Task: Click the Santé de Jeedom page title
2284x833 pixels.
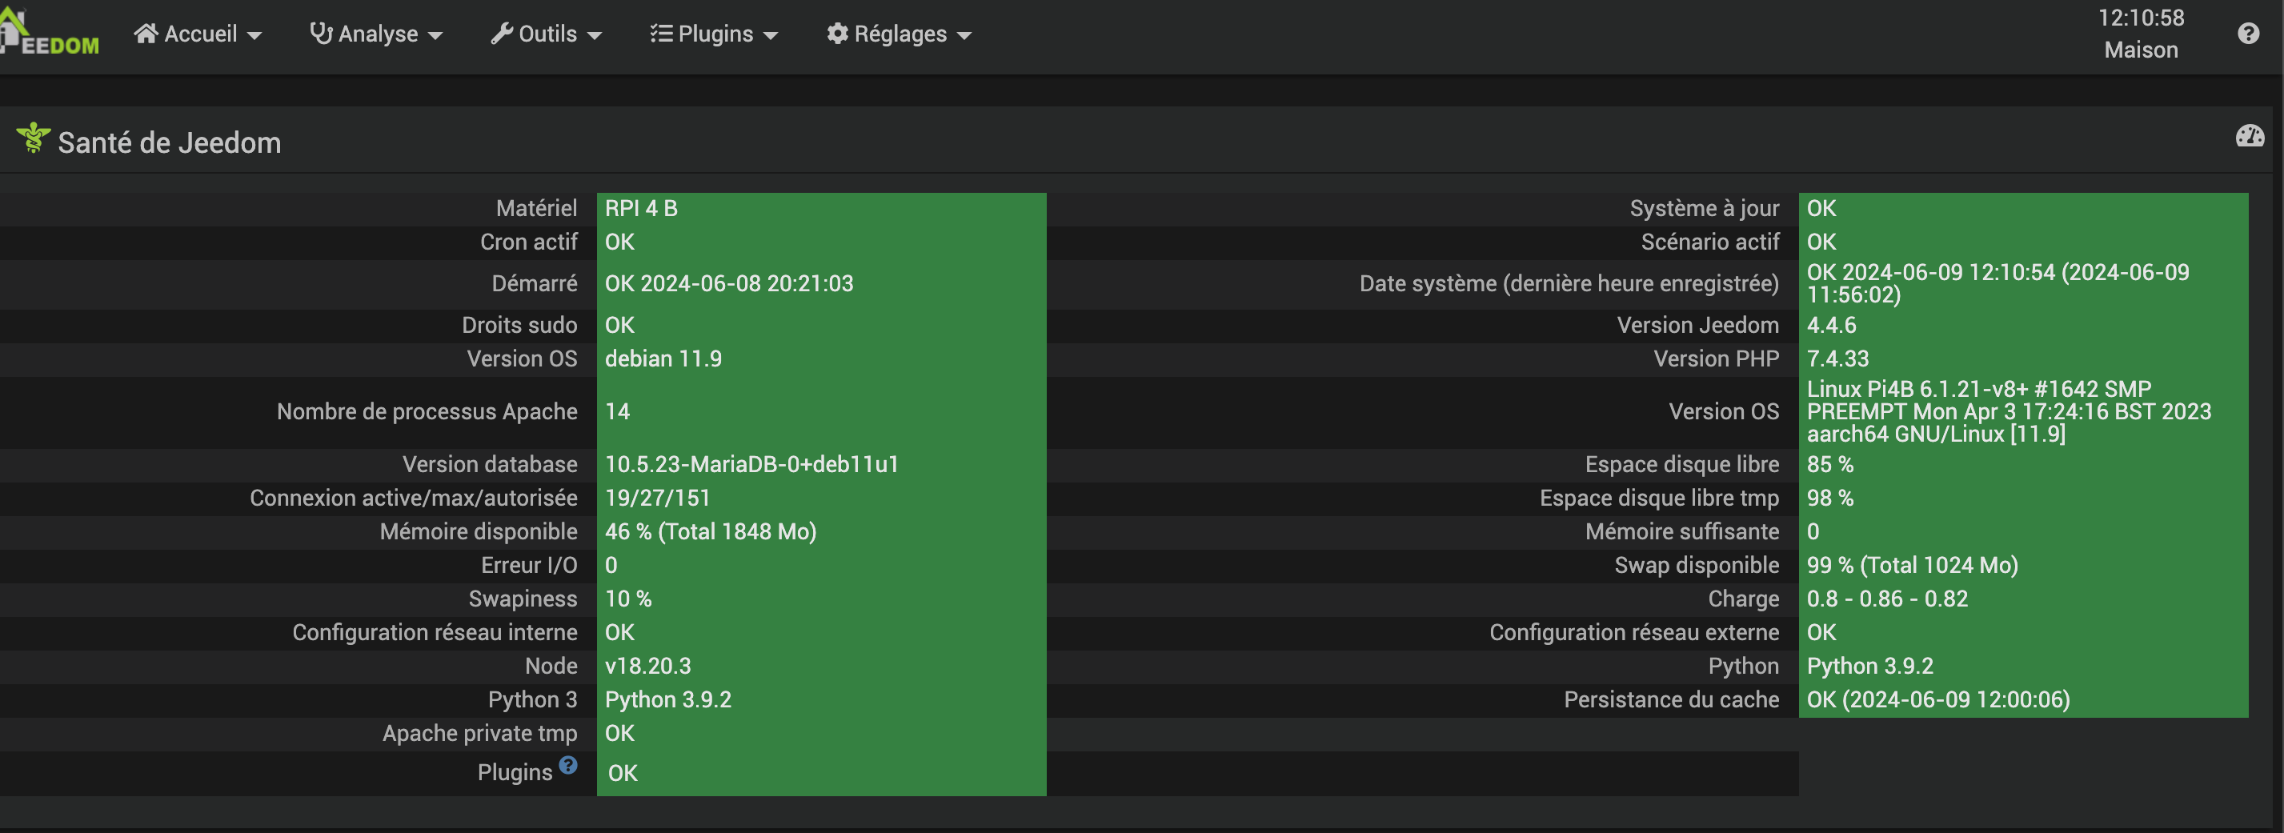Action: [170, 142]
